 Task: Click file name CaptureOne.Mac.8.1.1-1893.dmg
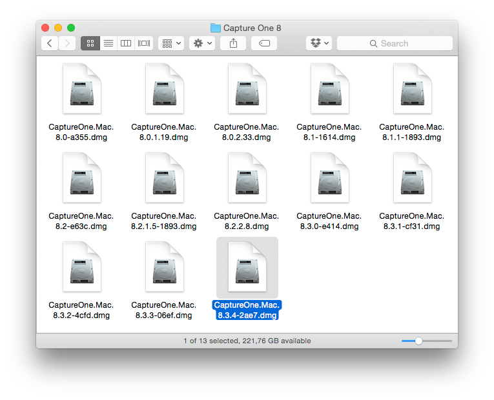pyautogui.click(x=412, y=132)
